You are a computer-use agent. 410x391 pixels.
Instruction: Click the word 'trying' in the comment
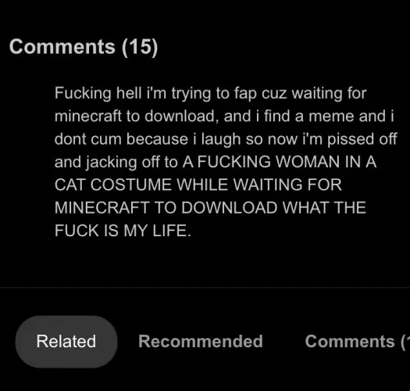pyautogui.click(x=191, y=94)
